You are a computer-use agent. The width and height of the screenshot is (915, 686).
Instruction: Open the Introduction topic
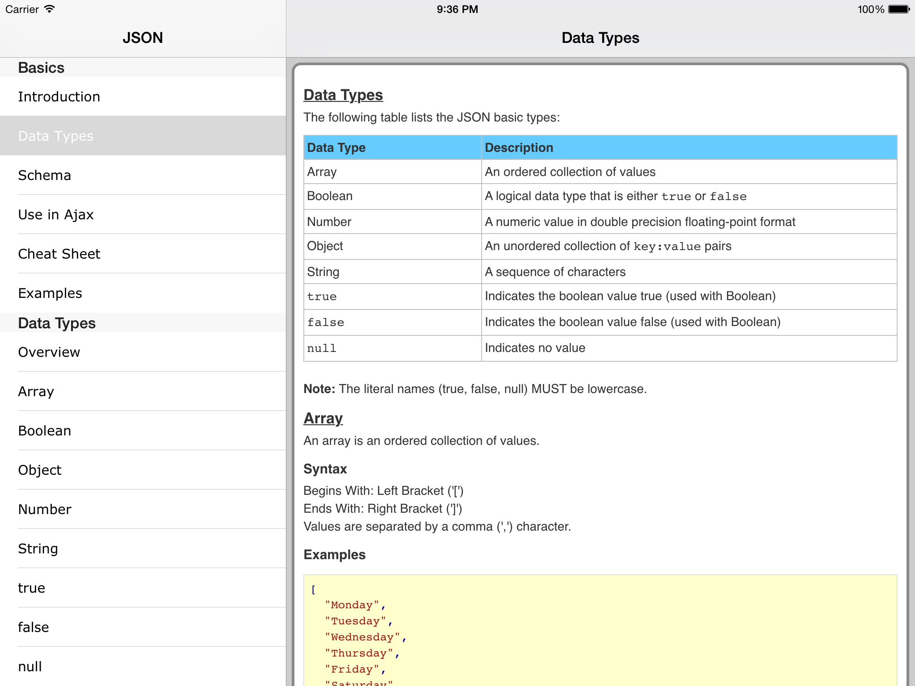[x=59, y=96]
